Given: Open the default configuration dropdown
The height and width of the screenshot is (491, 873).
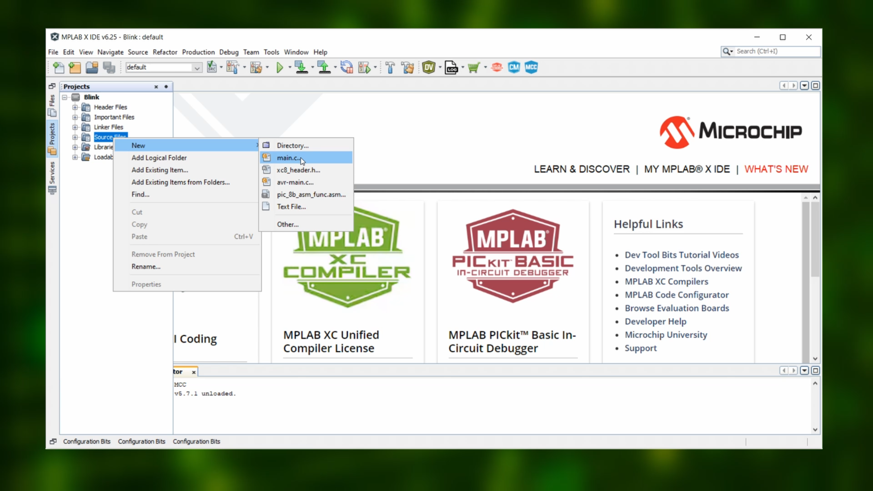Looking at the screenshot, I should pos(197,68).
